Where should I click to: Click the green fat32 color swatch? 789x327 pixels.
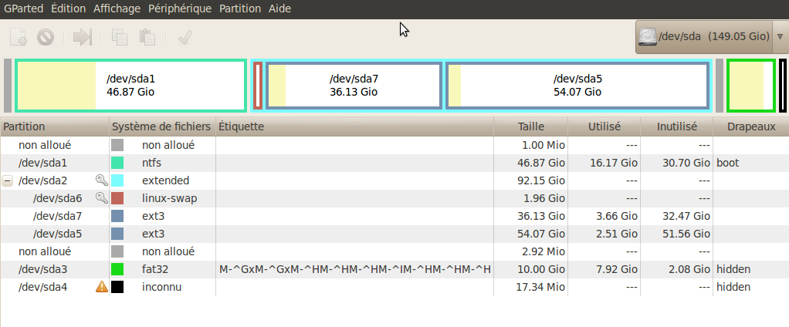pos(117,269)
